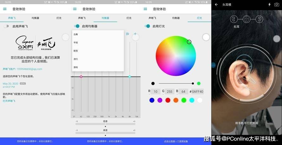Click the hex color field #0AFF40
Image resolution: width=282 pixels, height=145 pixels.
coord(197,92)
